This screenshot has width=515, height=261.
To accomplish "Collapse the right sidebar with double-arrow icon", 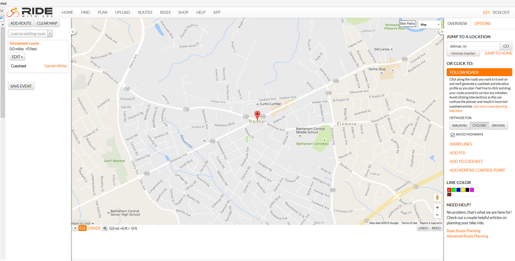I will [442, 31].
